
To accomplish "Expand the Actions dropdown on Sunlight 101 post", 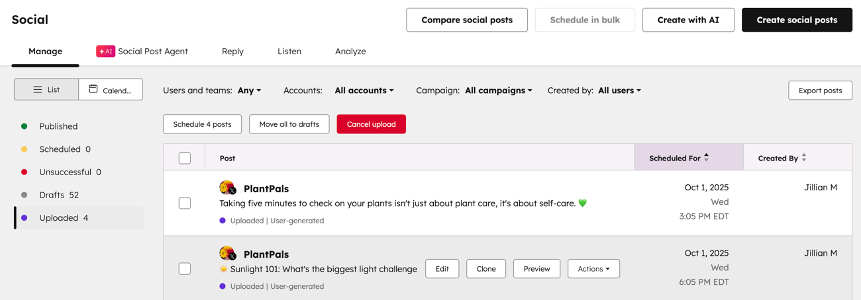I will pos(593,269).
